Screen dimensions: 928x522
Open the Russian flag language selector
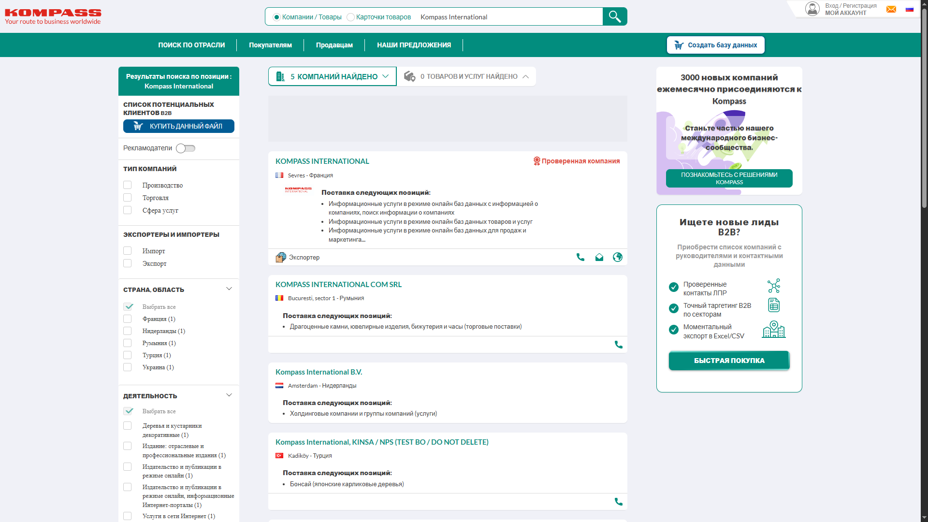point(910,9)
